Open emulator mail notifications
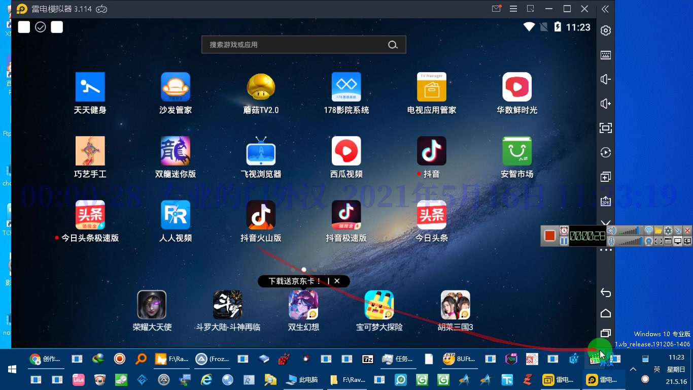693x390 pixels. click(x=497, y=9)
